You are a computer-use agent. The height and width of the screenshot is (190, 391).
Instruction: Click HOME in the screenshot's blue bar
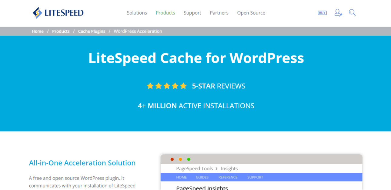(181, 177)
